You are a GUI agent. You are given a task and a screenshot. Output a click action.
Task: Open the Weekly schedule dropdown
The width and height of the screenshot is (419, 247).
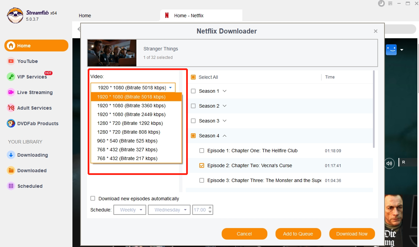pos(130,210)
